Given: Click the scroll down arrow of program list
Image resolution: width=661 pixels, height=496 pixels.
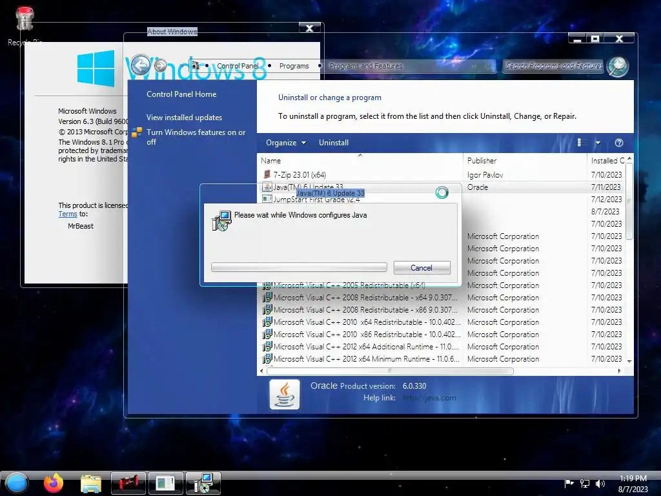Looking at the screenshot, I should (629, 362).
